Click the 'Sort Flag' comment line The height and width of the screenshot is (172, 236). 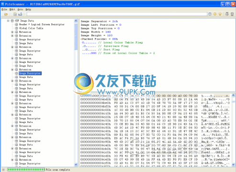101,50
